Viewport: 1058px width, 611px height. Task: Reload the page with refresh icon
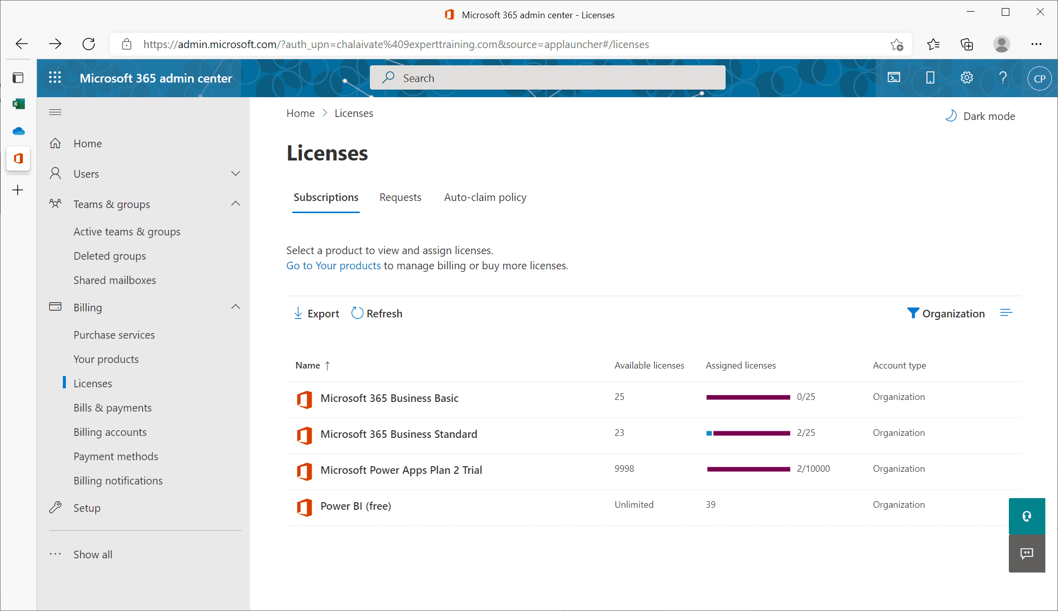click(89, 44)
